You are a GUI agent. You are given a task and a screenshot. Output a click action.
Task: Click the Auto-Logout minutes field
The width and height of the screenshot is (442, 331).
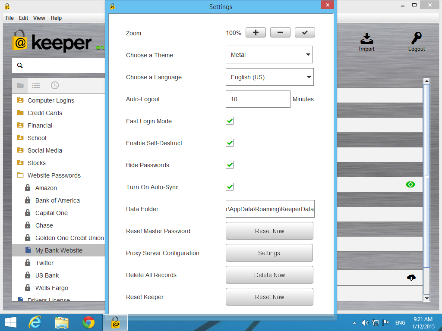pyautogui.click(x=258, y=99)
